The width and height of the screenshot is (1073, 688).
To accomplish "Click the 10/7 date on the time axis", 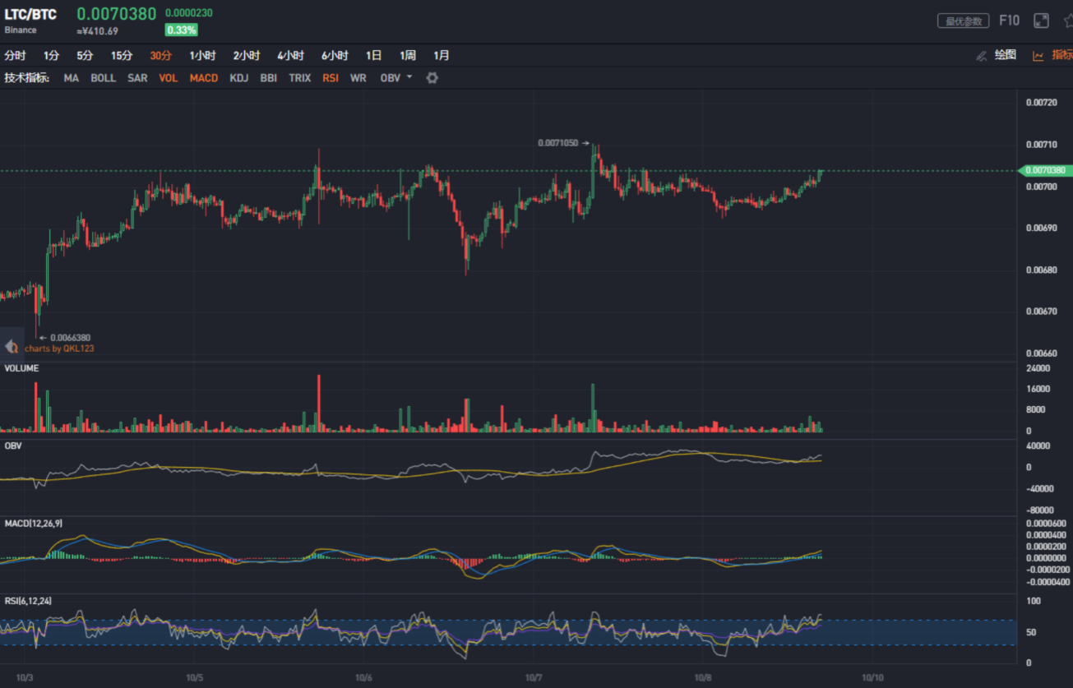I will coord(533,678).
